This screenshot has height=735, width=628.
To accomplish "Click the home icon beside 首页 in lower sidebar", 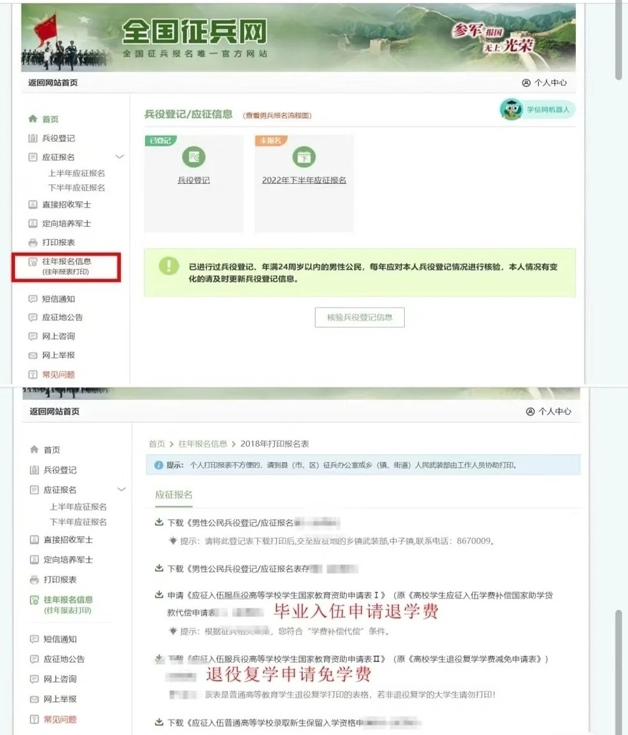I will [x=34, y=449].
